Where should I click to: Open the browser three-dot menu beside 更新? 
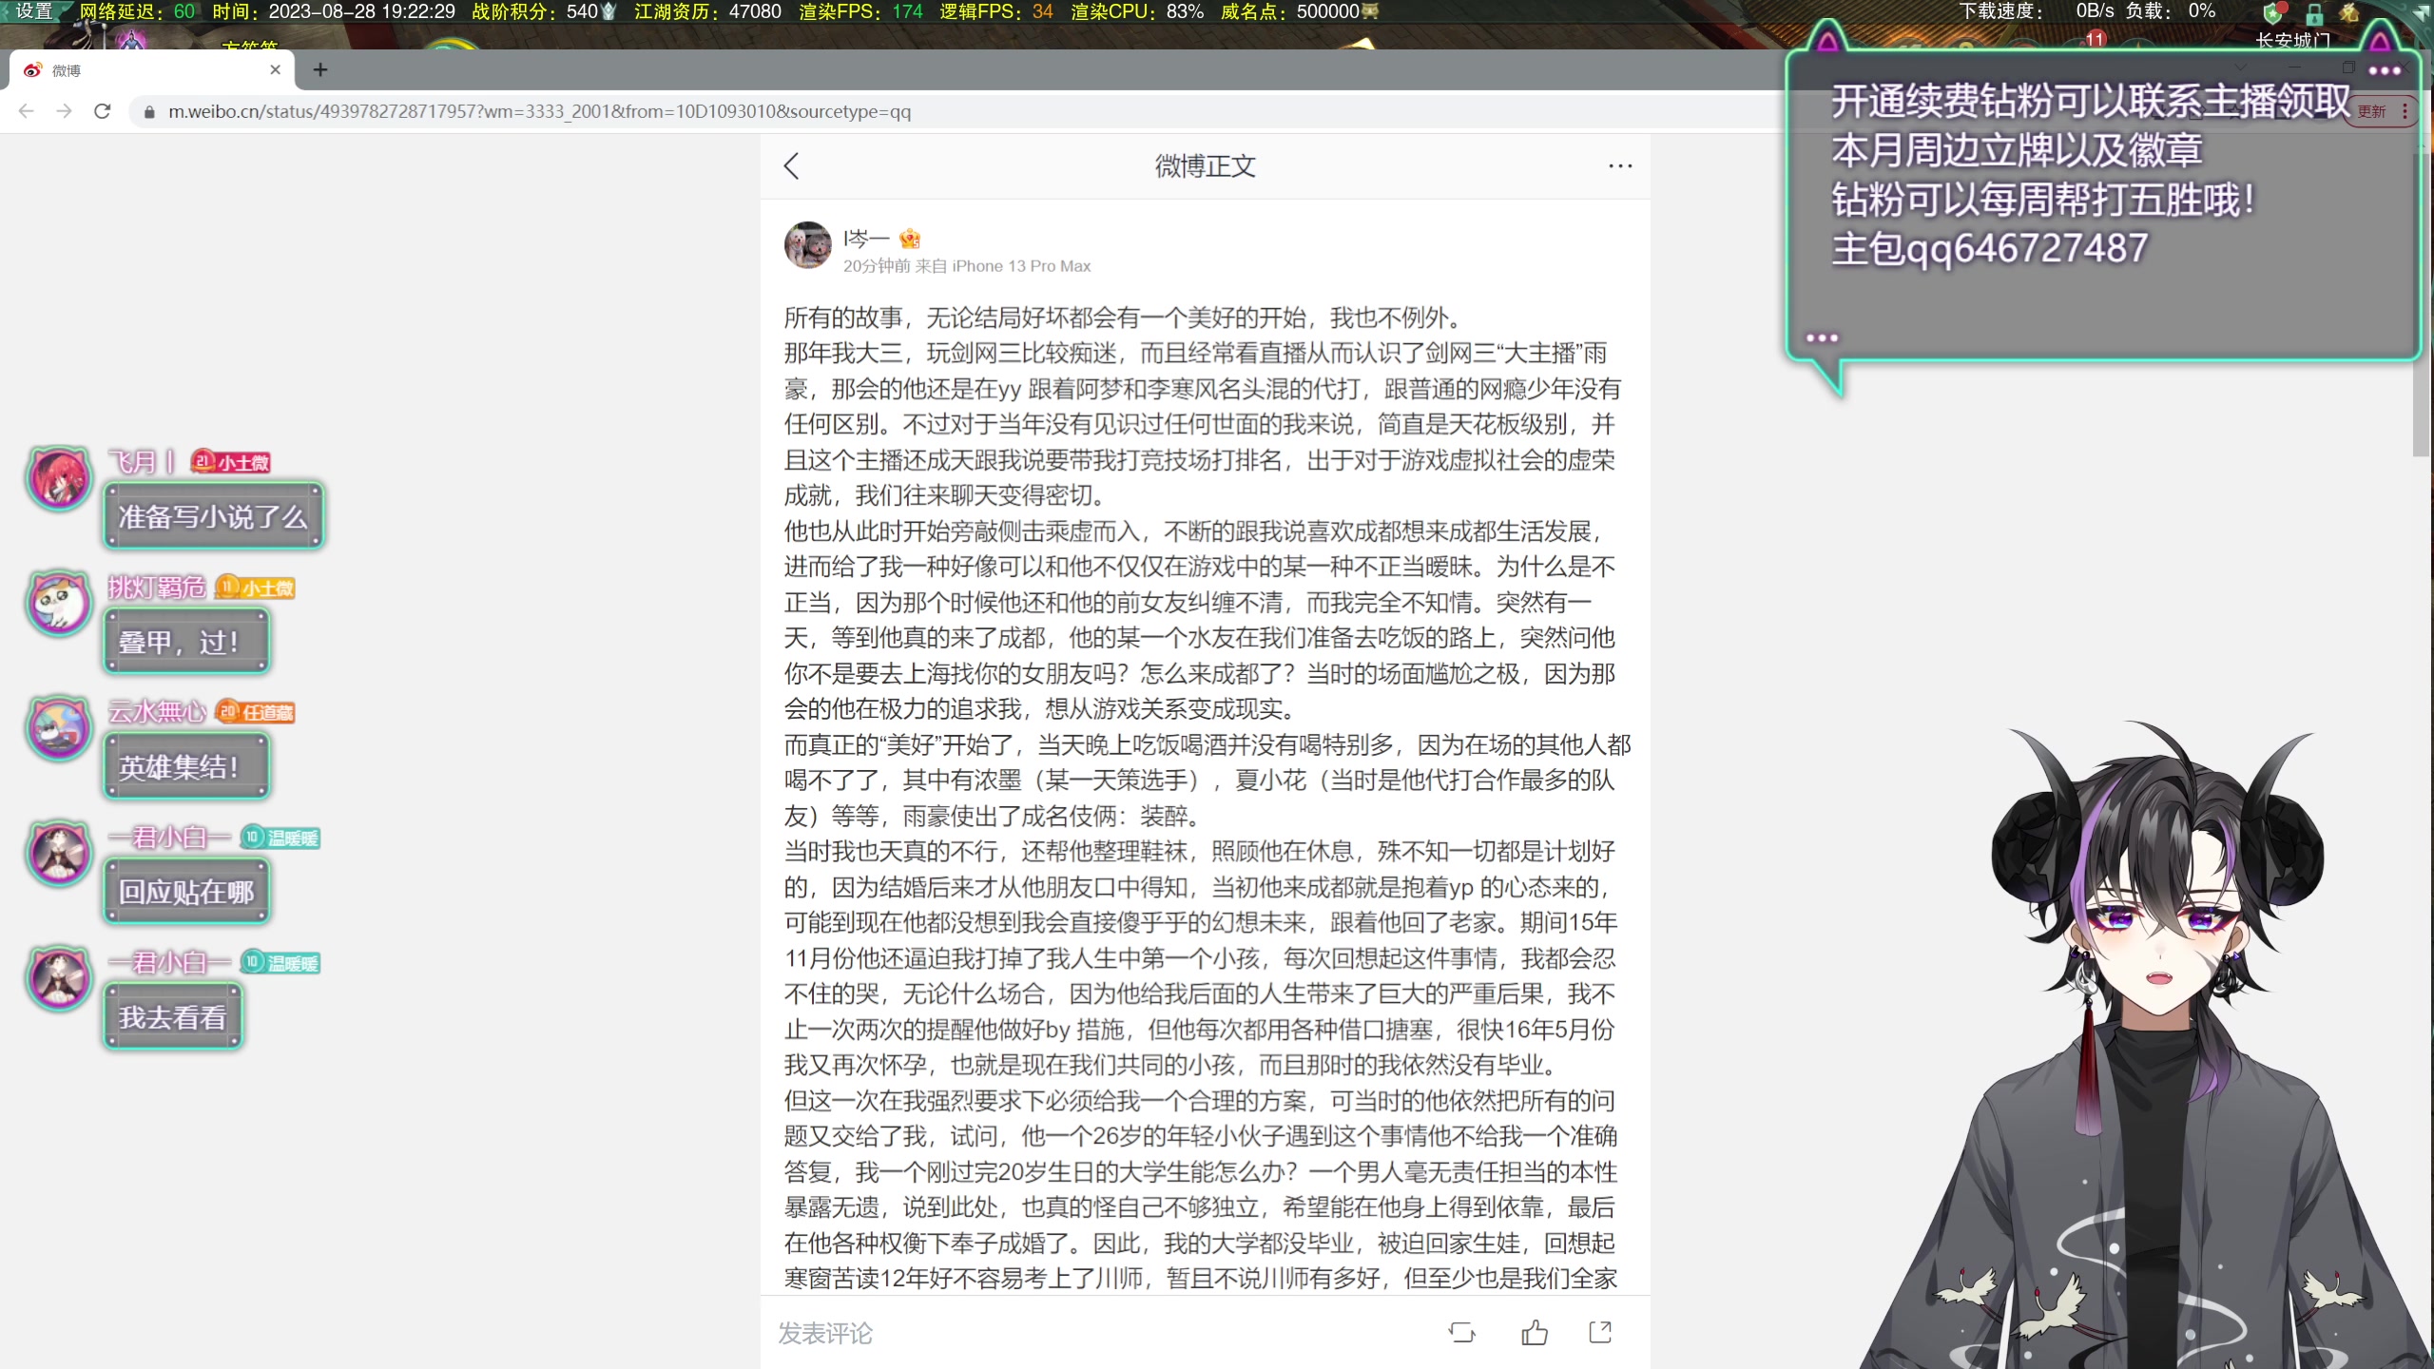(x=2405, y=111)
